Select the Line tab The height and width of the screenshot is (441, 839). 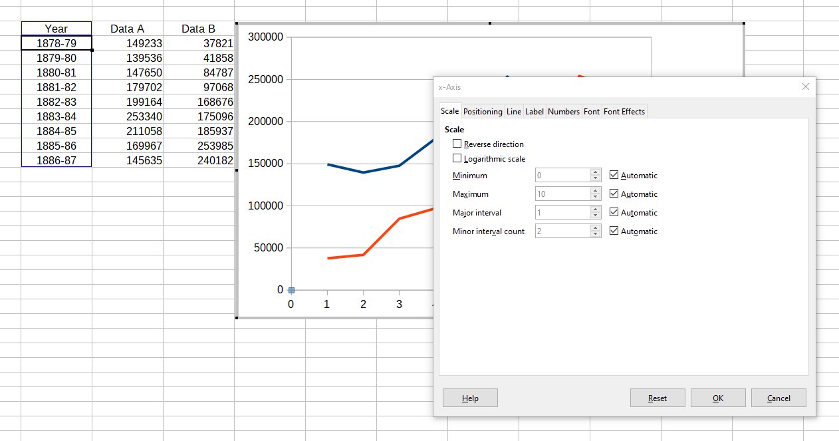513,111
